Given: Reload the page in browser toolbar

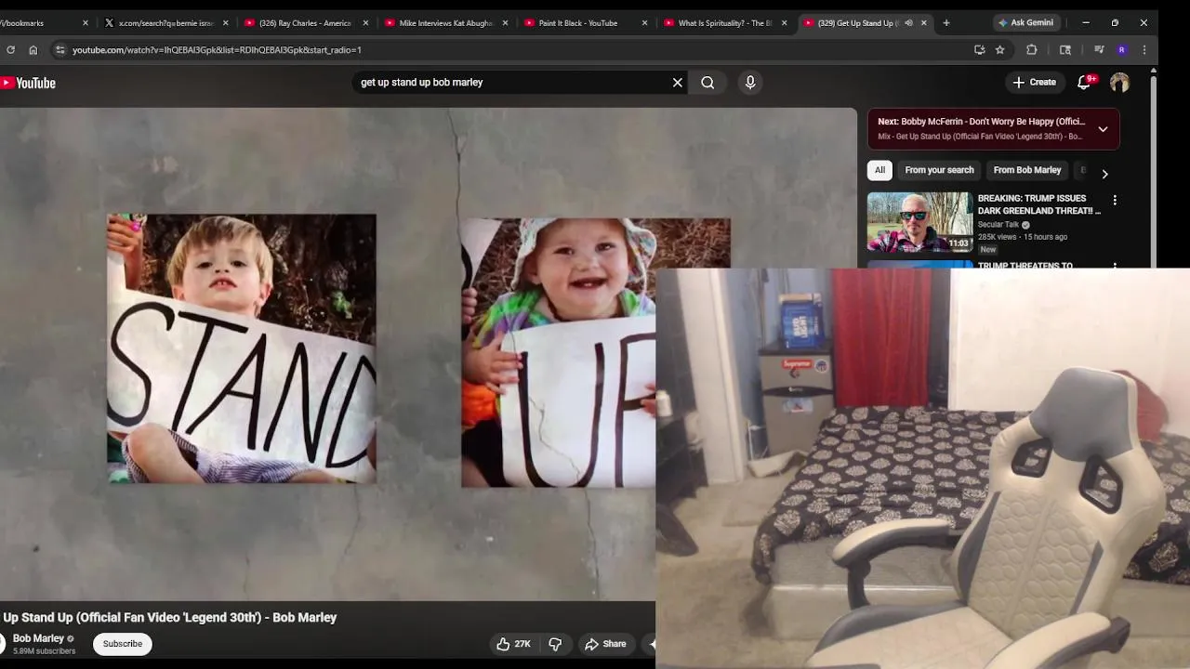Looking at the screenshot, I should 10,50.
